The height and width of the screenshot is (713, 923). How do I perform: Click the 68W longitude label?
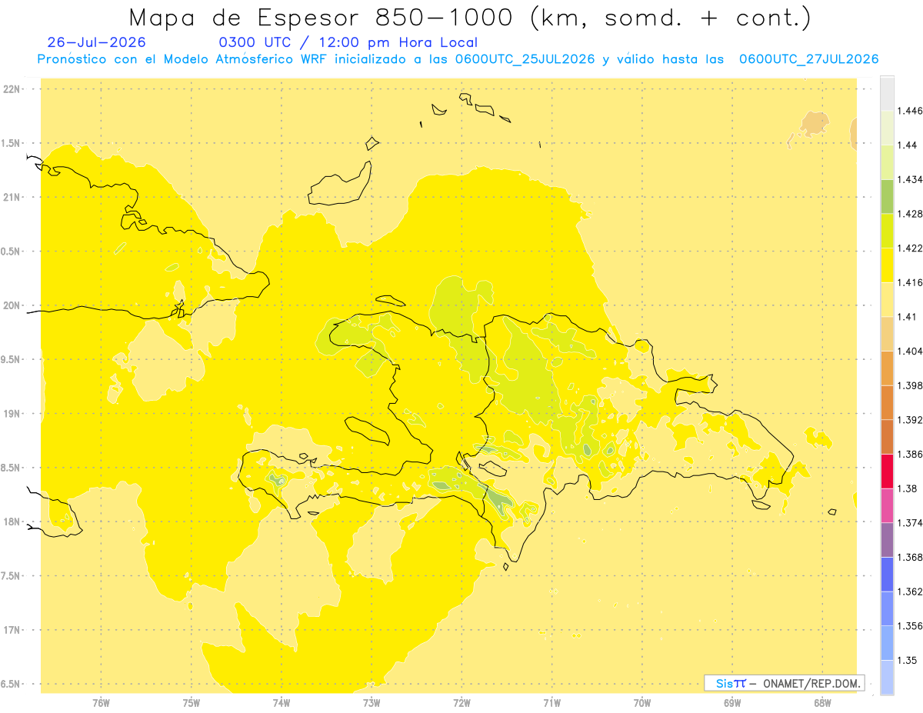coord(822,703)
